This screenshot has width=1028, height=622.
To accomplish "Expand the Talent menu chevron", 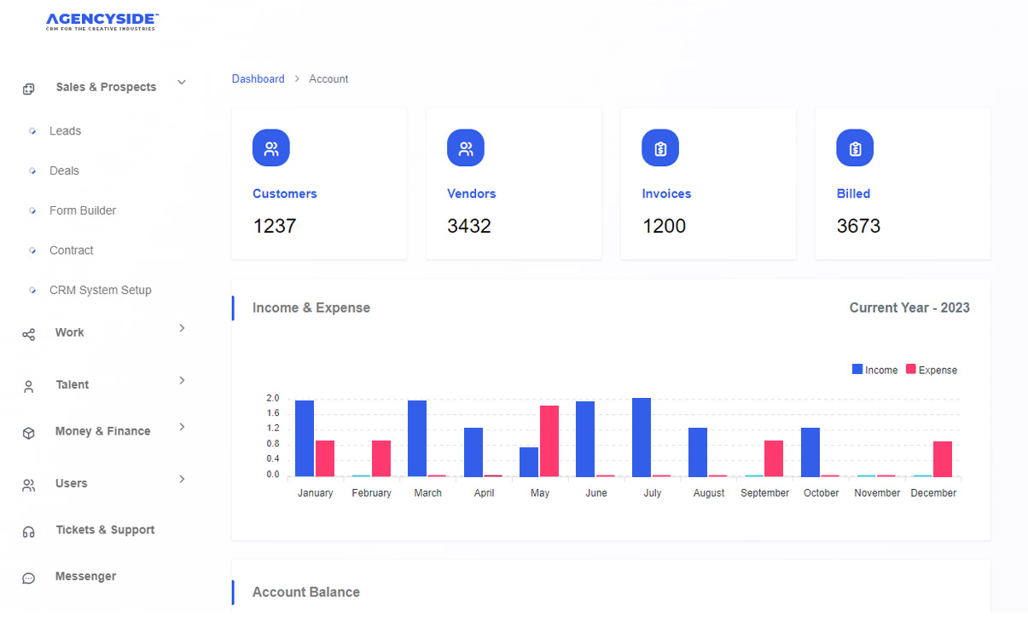I will 182,381.
